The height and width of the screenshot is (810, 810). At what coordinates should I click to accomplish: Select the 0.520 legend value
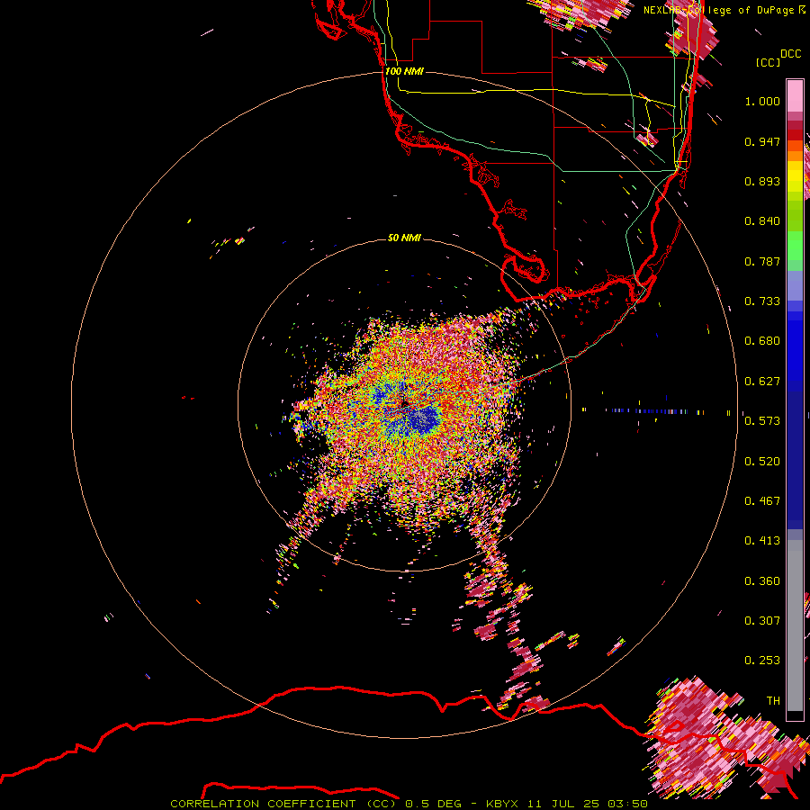762,462
